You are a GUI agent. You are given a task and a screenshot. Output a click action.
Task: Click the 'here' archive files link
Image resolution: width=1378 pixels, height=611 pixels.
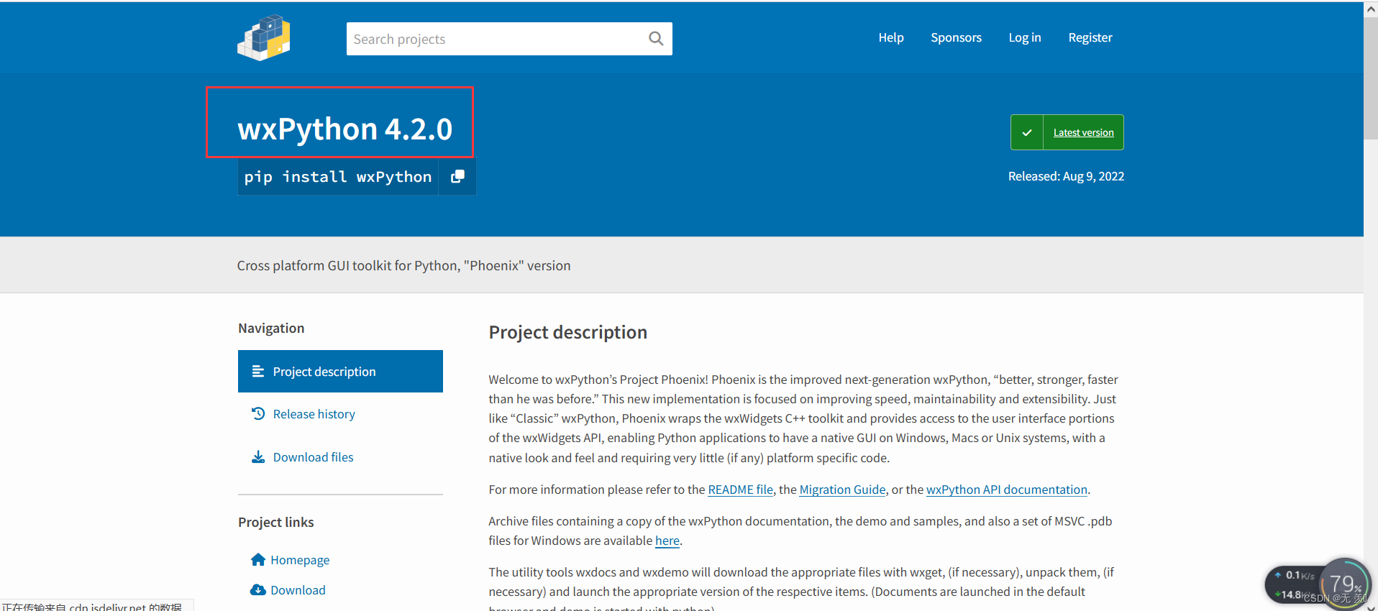coord(667,541)
